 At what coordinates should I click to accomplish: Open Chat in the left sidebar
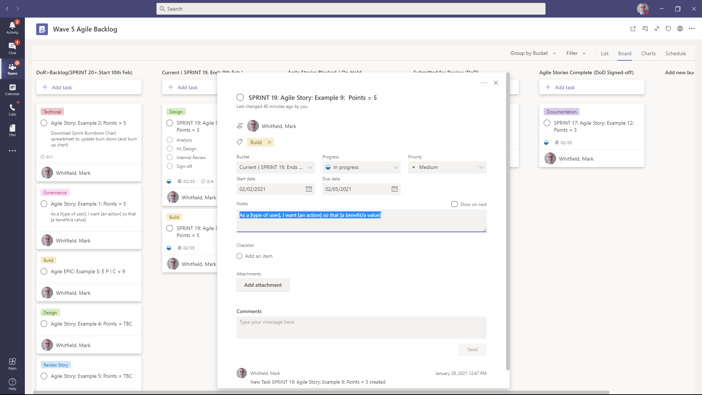pyautogui.click(x=12, y=48)
